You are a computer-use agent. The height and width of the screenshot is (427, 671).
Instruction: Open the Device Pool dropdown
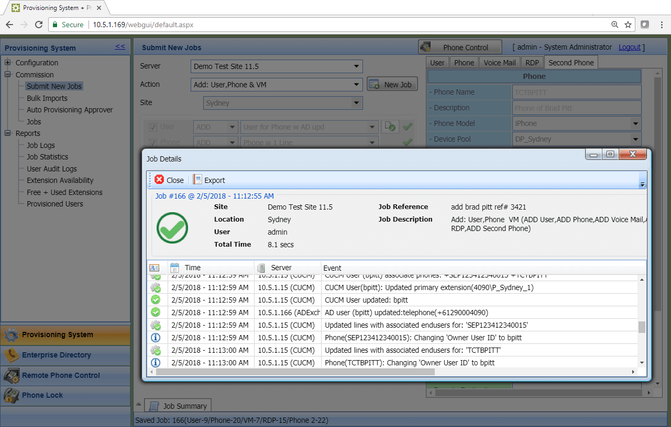click(x=577, y=139)
